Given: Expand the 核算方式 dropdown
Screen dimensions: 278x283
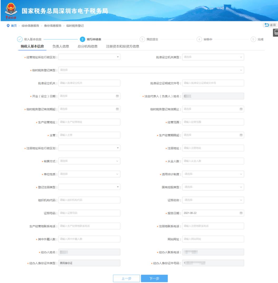Looking at the screenshot, I should pyautogui.click(x=117, y=161).
